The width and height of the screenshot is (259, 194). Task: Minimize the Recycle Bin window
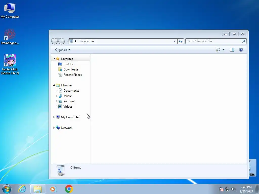(x=226, y=34)
